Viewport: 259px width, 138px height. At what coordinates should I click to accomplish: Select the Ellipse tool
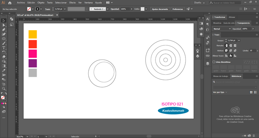[x=4, y=39]
